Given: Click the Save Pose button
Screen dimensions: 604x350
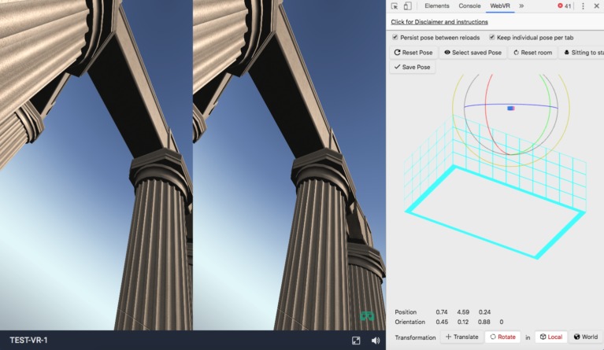Looking at the screenshot, I should (412, 67).
